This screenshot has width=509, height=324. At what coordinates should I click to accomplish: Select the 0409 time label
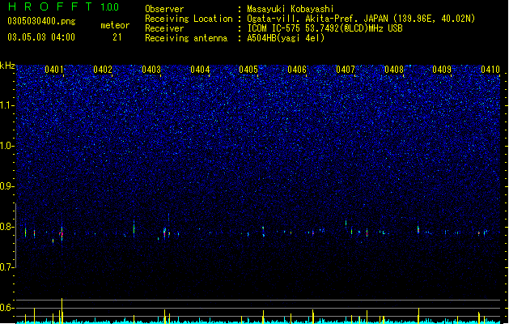tap(442, 70)
